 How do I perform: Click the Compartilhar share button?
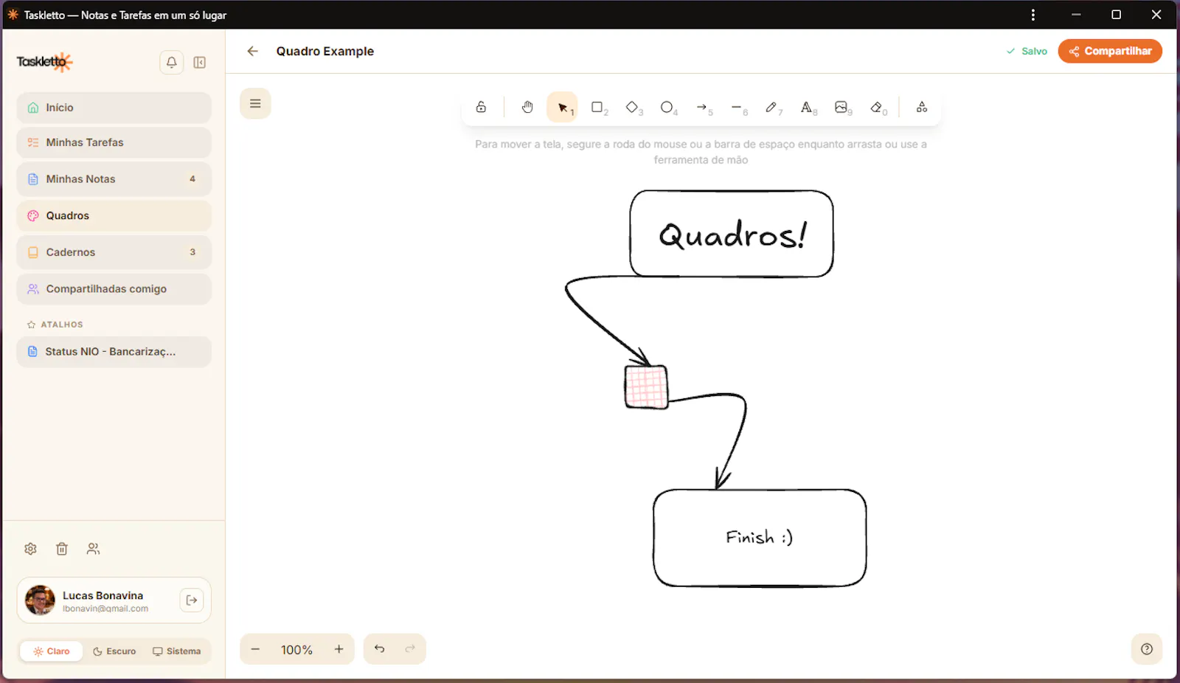point(1110,51)
